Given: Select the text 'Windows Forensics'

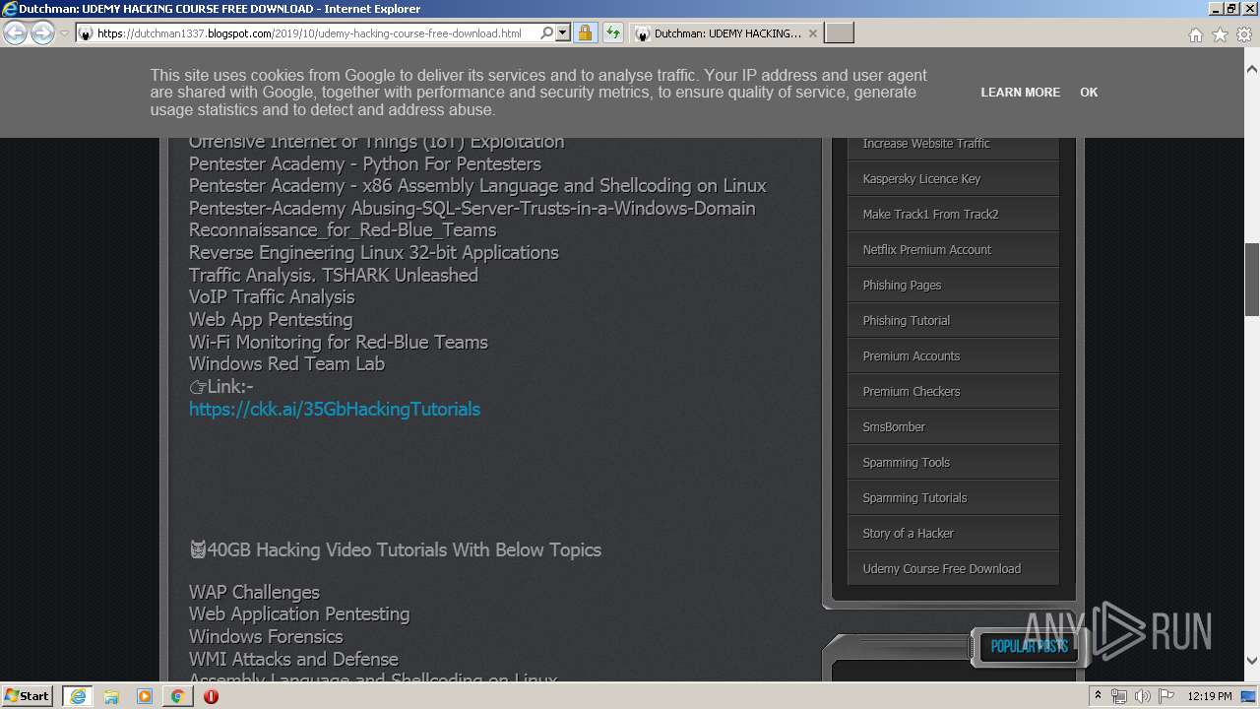Looking at the screenshot, I should click(x=266, y=637).
